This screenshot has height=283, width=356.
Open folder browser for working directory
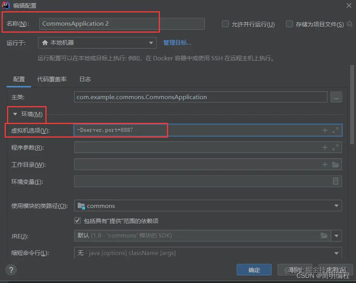pos(335,164)
